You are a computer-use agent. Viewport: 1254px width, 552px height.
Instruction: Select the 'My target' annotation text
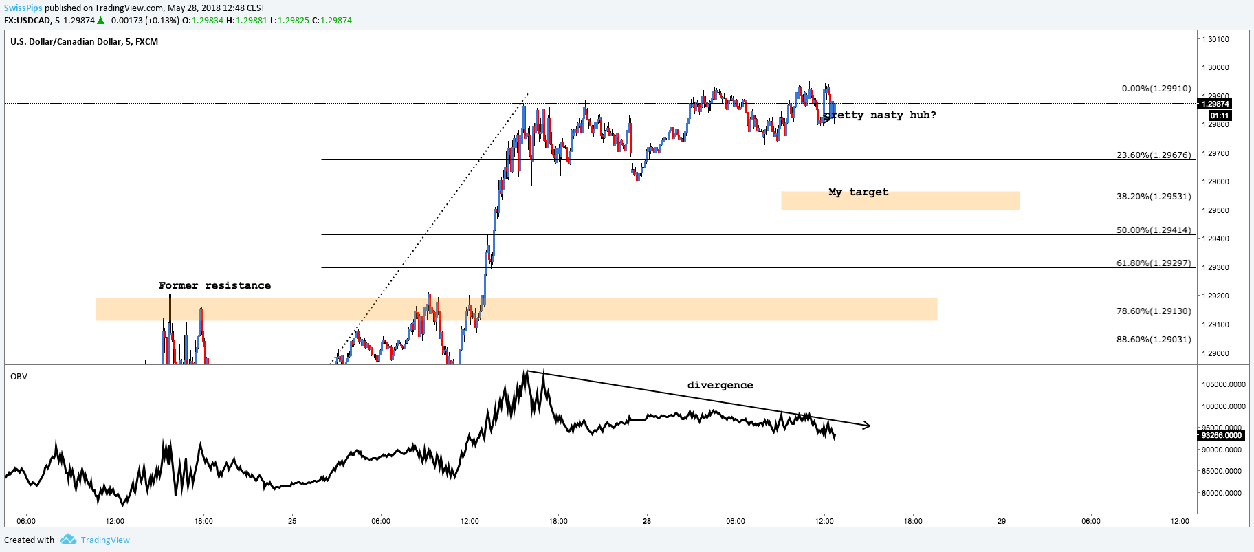pos(858,192)
